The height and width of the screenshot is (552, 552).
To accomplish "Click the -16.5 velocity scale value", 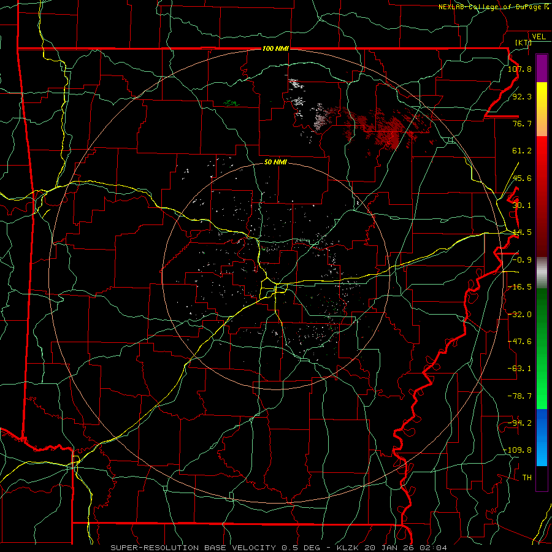I will [519, 287].
